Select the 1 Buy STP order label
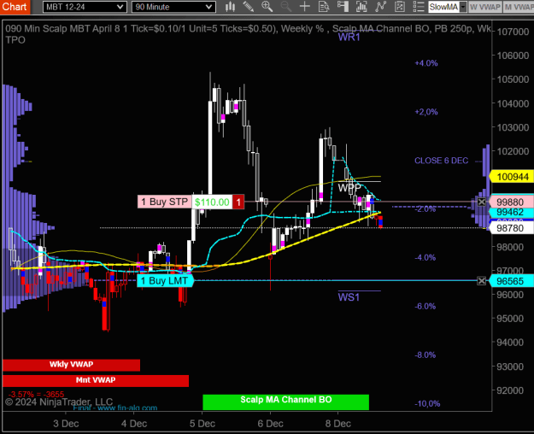The width and height of the screenshot is (534, 434). coord(165,202)
